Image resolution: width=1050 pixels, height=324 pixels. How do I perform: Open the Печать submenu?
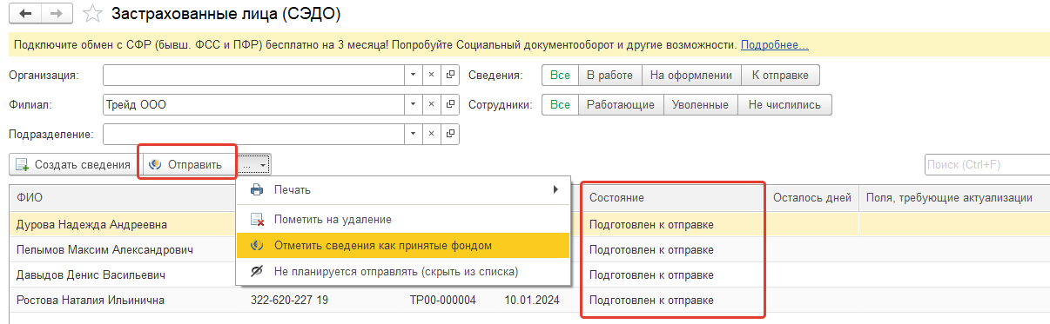[404, 189]
